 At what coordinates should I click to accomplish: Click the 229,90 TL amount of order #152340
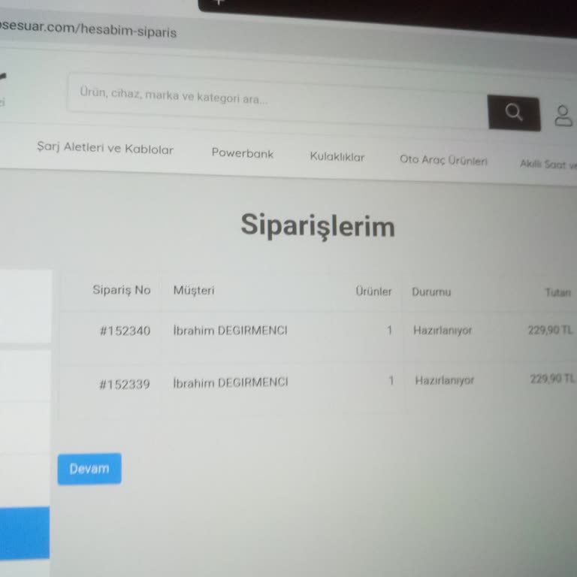click(551, 330)
